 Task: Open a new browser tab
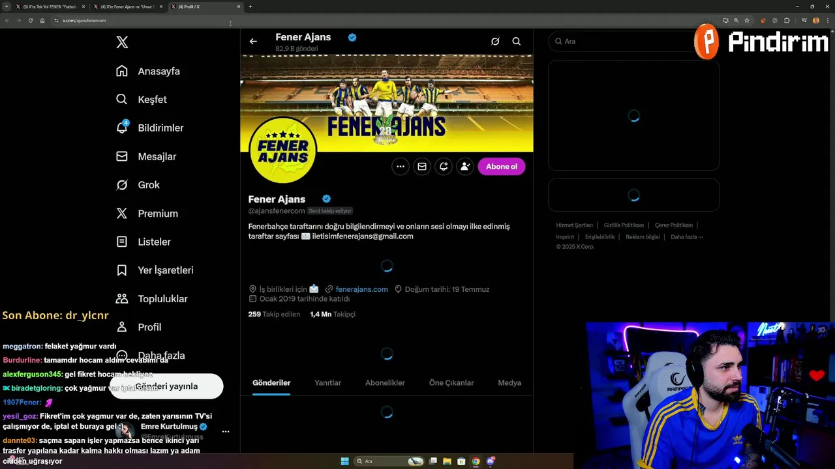[250, 7]
